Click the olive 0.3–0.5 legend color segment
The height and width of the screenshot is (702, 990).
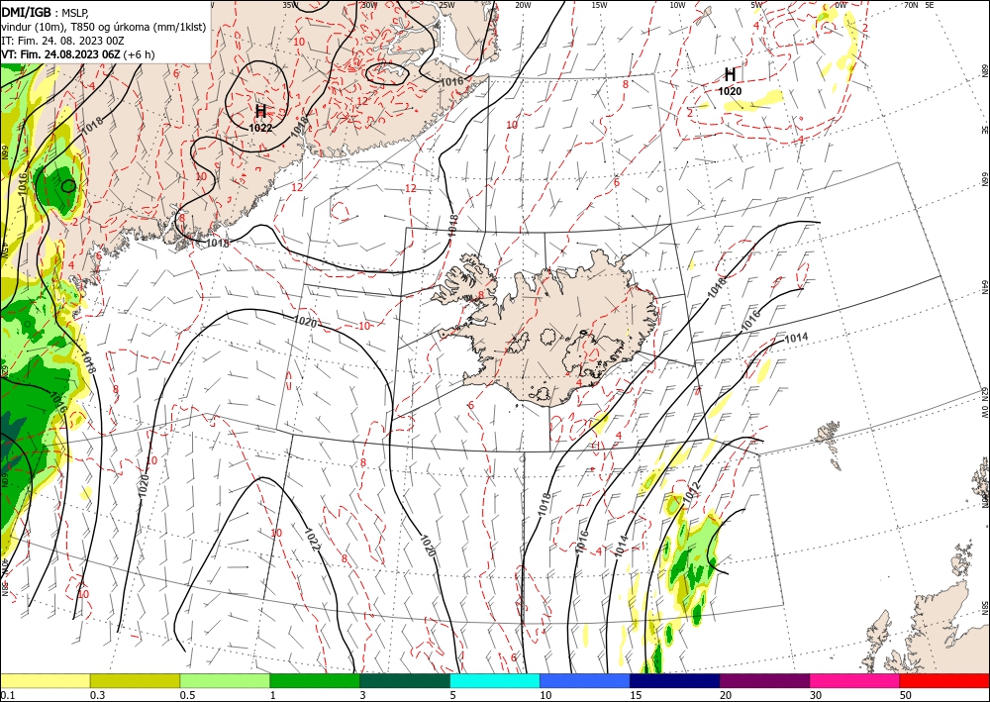(x=135, y=680)
